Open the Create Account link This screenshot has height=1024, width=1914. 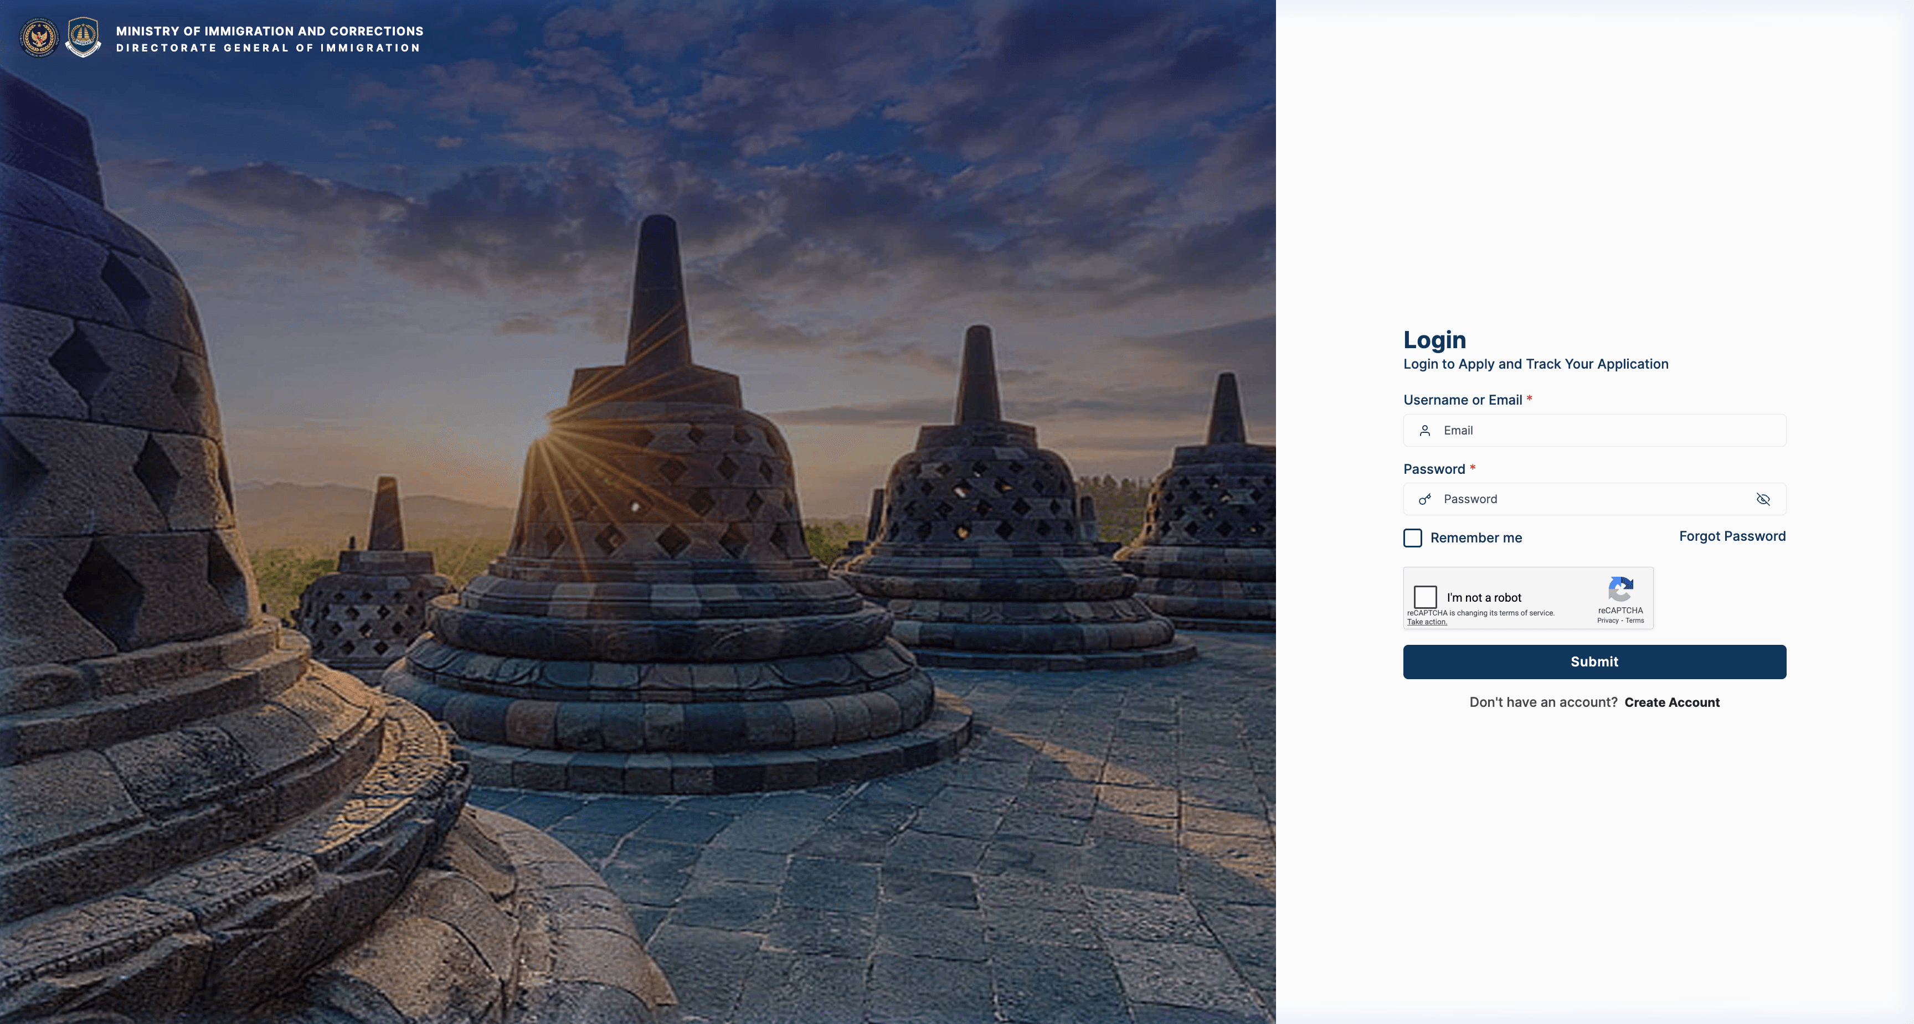click(1672, 702)
